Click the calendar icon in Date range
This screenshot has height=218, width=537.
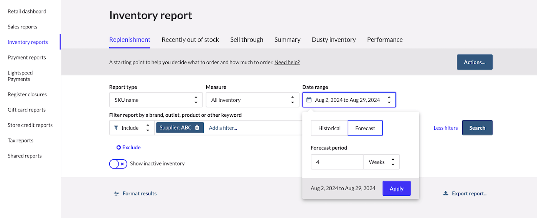pos(309,100)
